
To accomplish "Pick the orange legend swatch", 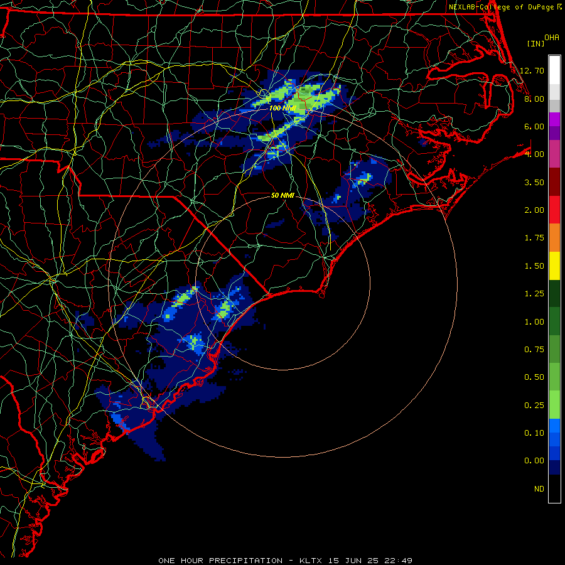I will [x=554, y=238].
